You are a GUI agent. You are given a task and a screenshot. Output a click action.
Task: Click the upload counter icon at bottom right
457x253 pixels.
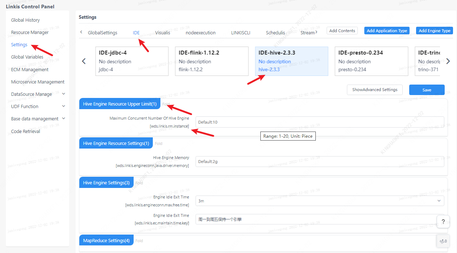click(443, 241)
